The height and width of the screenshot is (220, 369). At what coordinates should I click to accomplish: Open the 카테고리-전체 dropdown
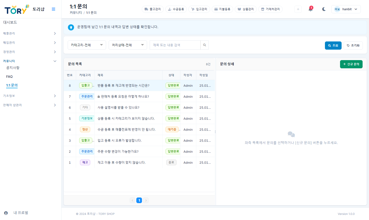pos(87,45)
